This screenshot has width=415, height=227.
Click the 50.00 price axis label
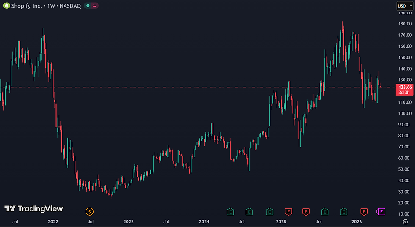pos(405,169)
